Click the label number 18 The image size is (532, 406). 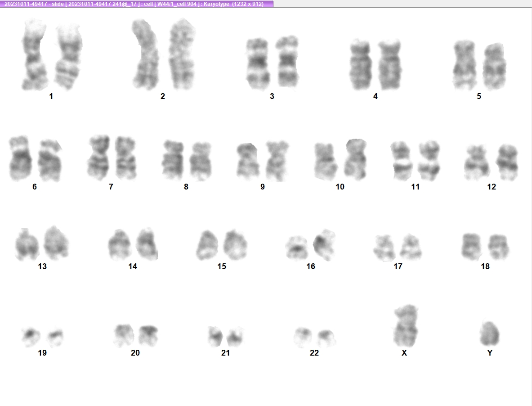pos(485,266)
